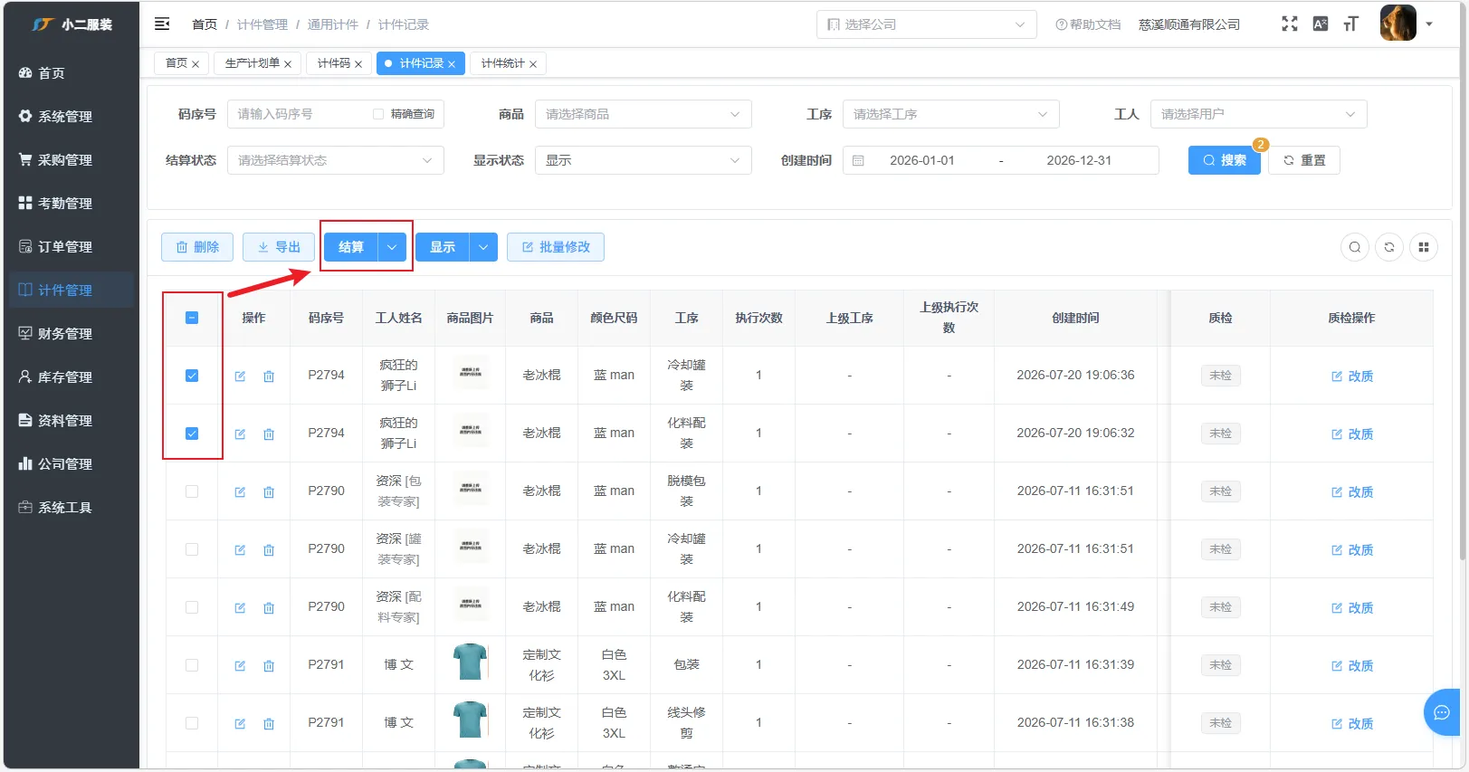Edit the P2794 化料配装 row

coord(240,434)
